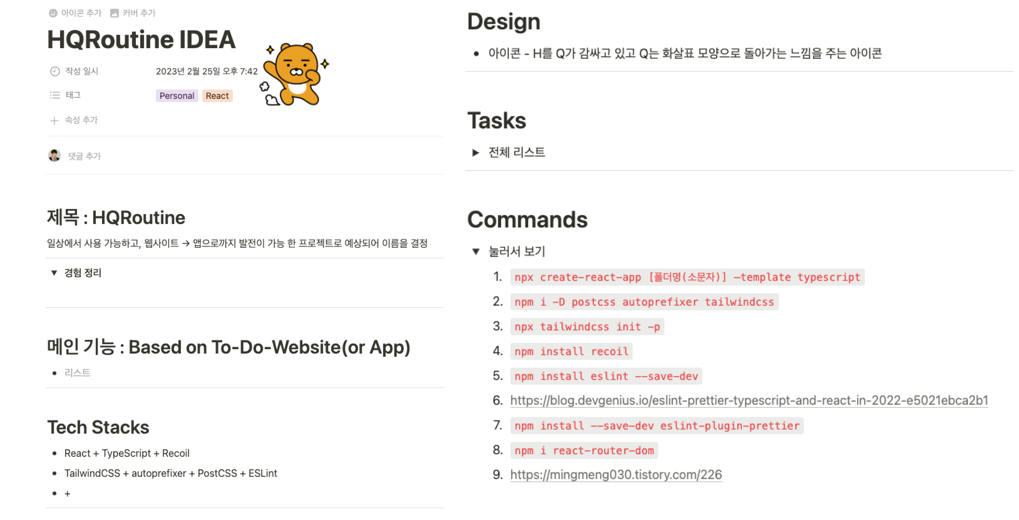Click the clock icon for creation date
This screenshot has height=520, width=1019.
[x=54, y=71]
